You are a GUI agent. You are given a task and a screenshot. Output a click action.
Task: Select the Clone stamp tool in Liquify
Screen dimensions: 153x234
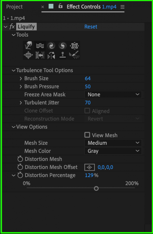pos(62,55)
